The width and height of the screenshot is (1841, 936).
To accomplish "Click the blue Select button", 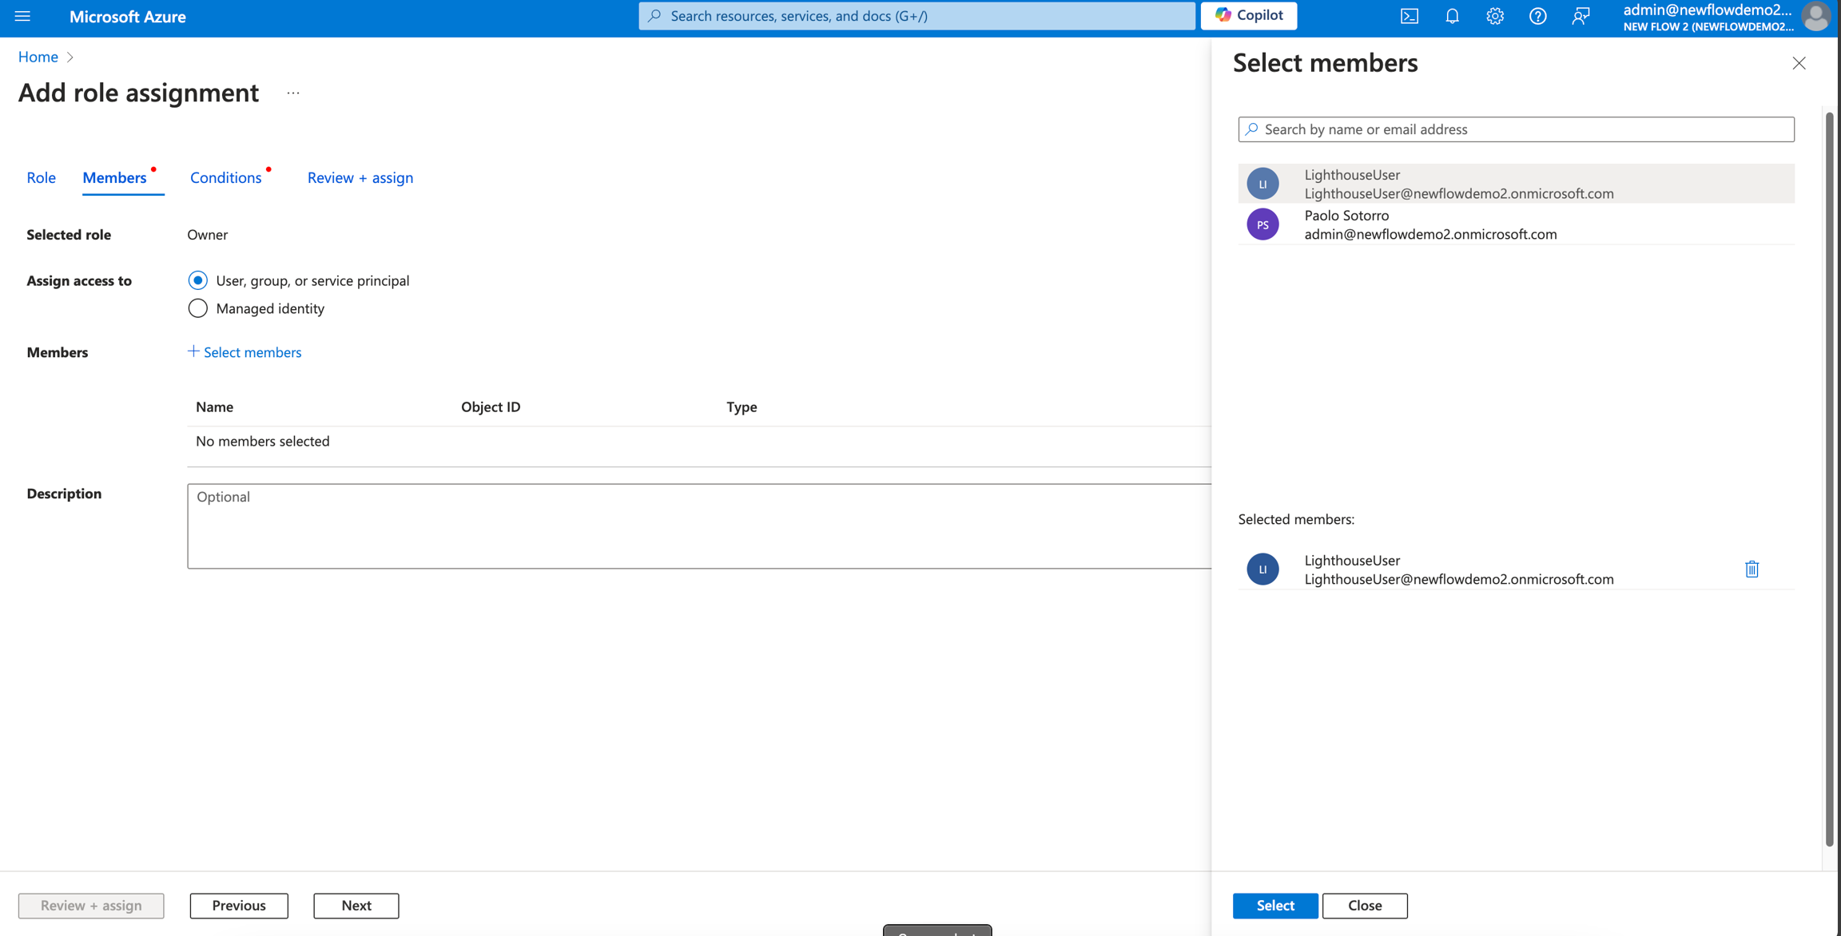I will (1274, 905).
